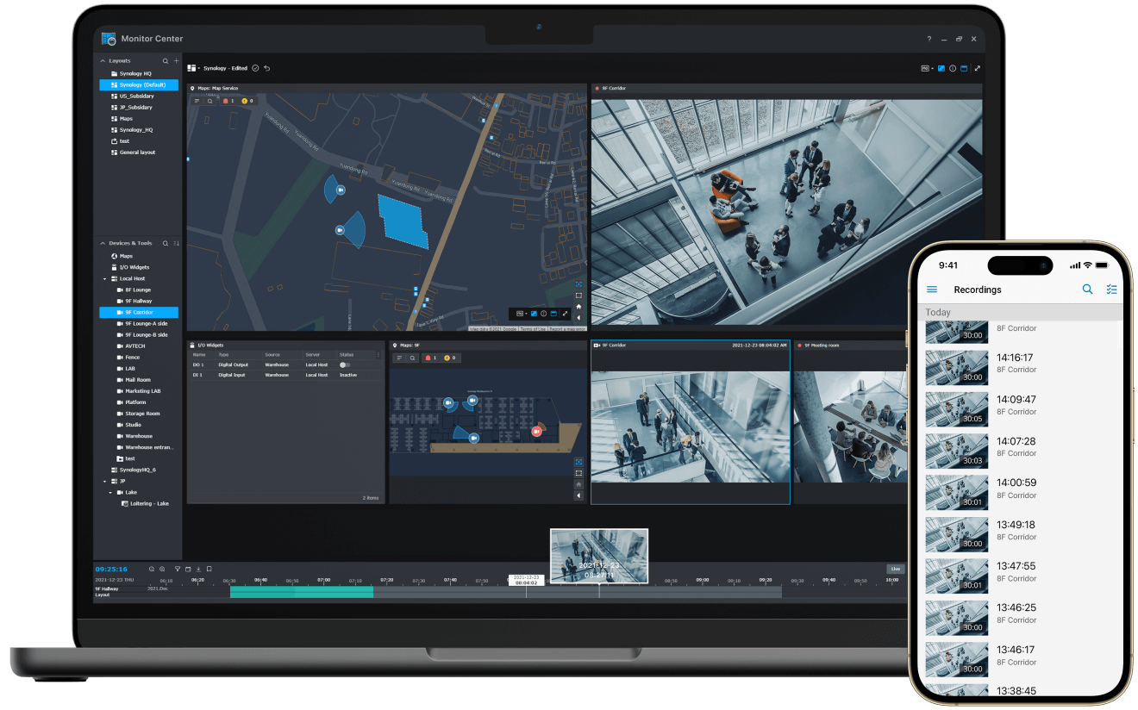Open the Help question mark button
This screenshot has width=1138, height=710.
point(929,40)
